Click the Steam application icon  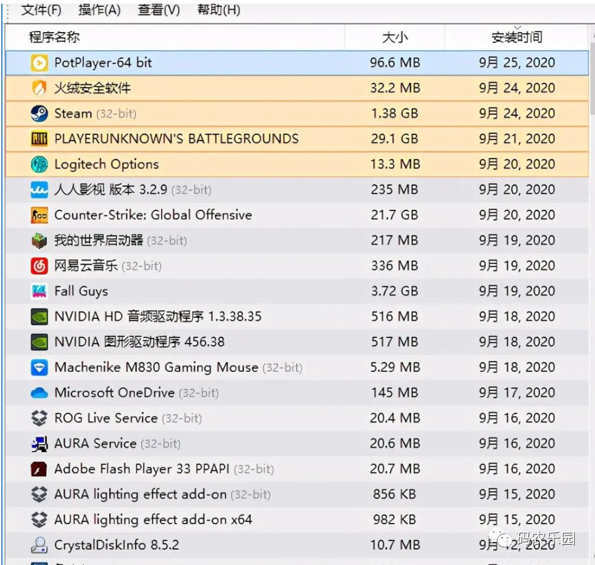point(40,113)
